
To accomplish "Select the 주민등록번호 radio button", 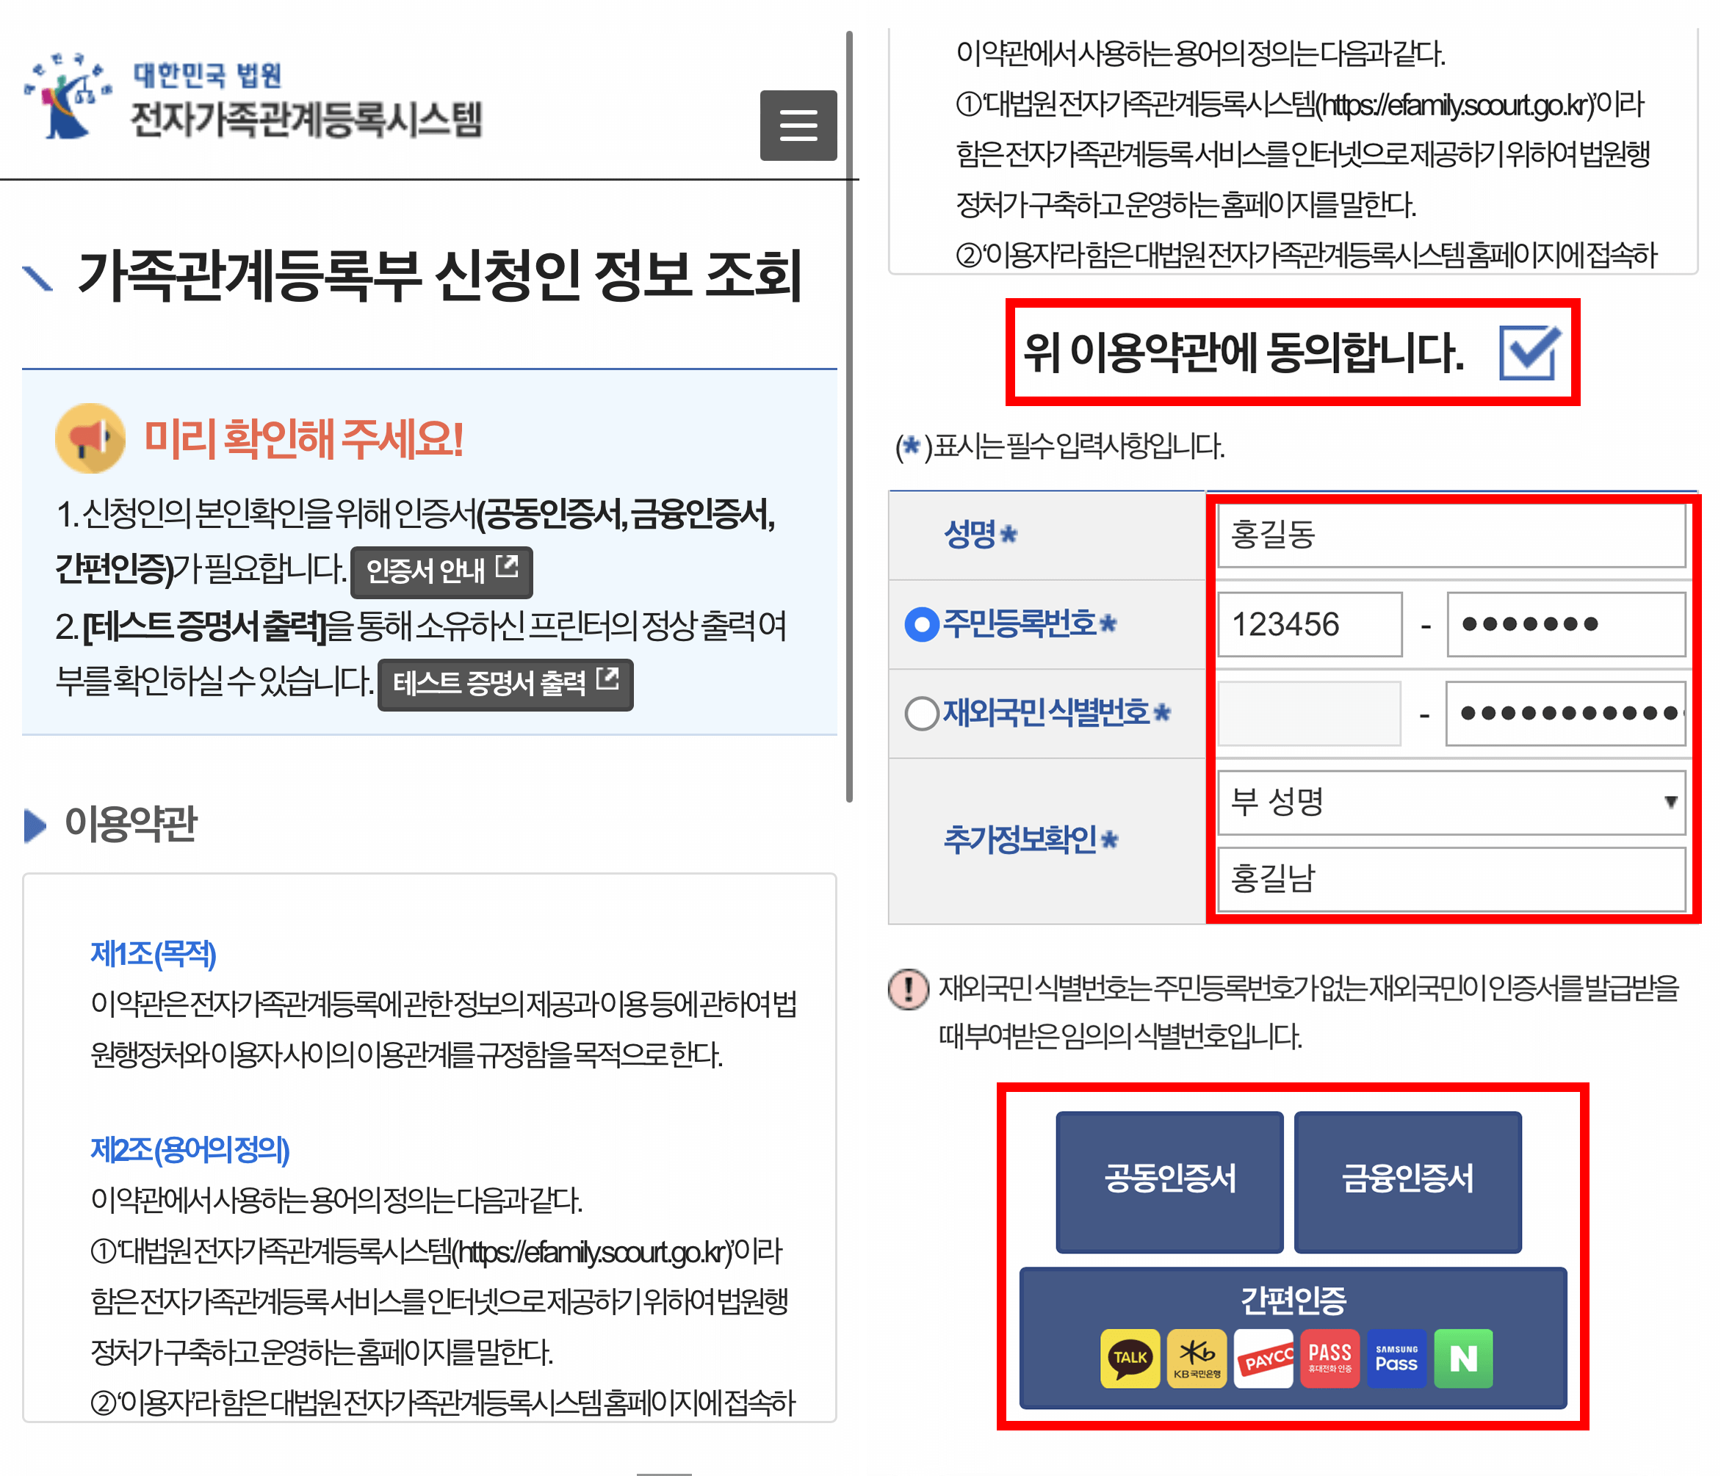I will tap(921, 623).
